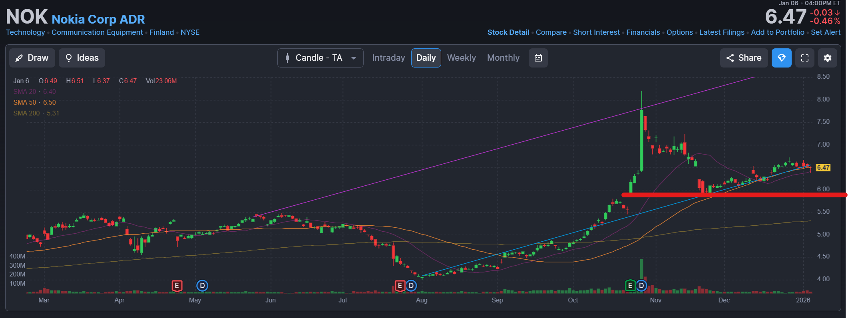This screenshot has width=848, height=318.
Task: Open chart settings gear
Action: pyautogui.click(x=827, y=58)
